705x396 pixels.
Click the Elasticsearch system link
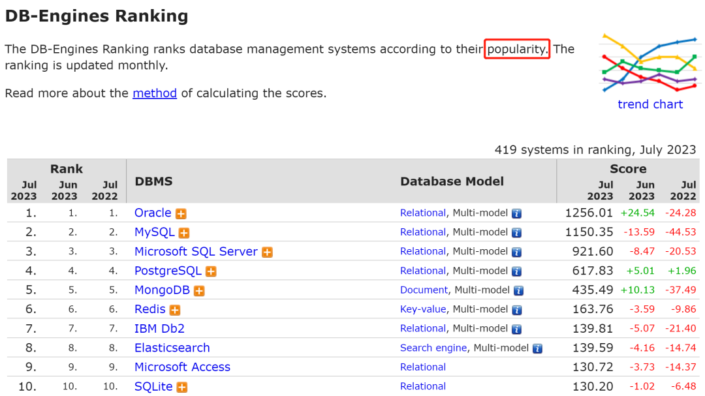(172, 348)
